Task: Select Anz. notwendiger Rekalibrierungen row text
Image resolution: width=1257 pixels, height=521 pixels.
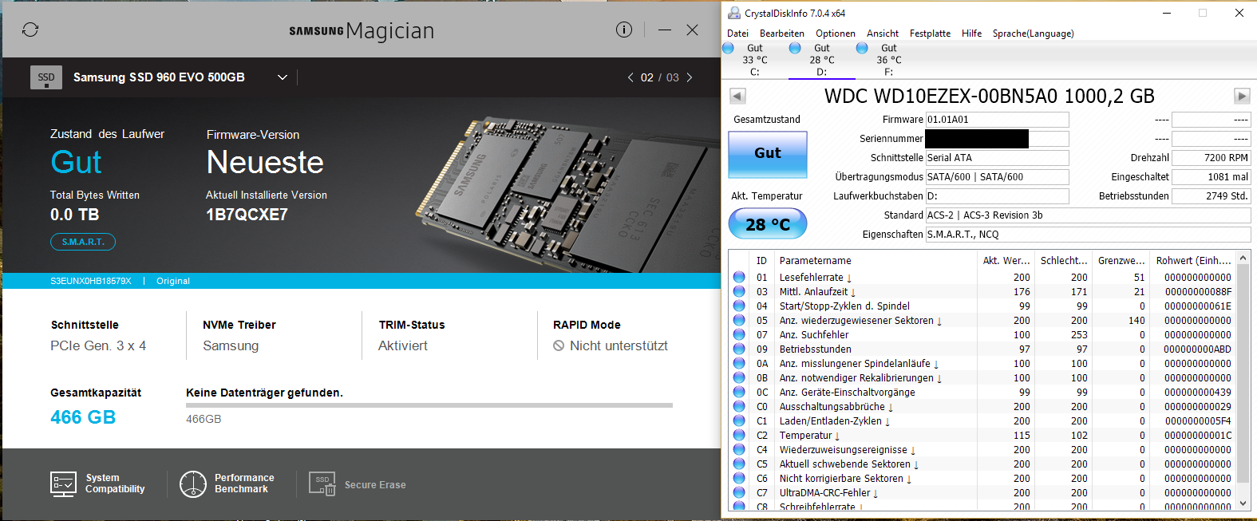Action: click(856, 378)
